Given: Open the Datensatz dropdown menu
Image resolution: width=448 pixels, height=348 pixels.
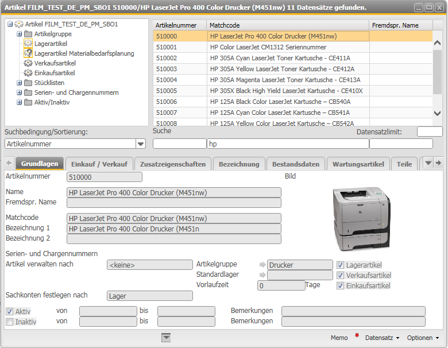Looking at the screenshot, I should pyautogui.click(x=382, y=338).
